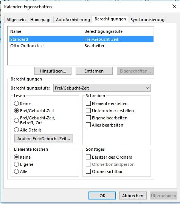The height and width of the screenshot is (204, 180).
Task: Select the Otto Outlooktest entry
Action: (x=81, y=46)
